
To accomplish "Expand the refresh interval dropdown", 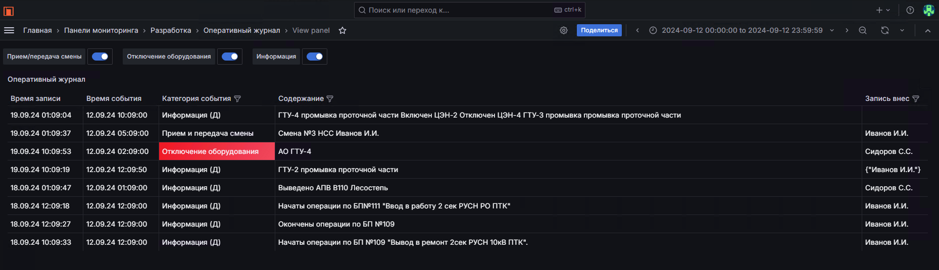I will (902, 30).
